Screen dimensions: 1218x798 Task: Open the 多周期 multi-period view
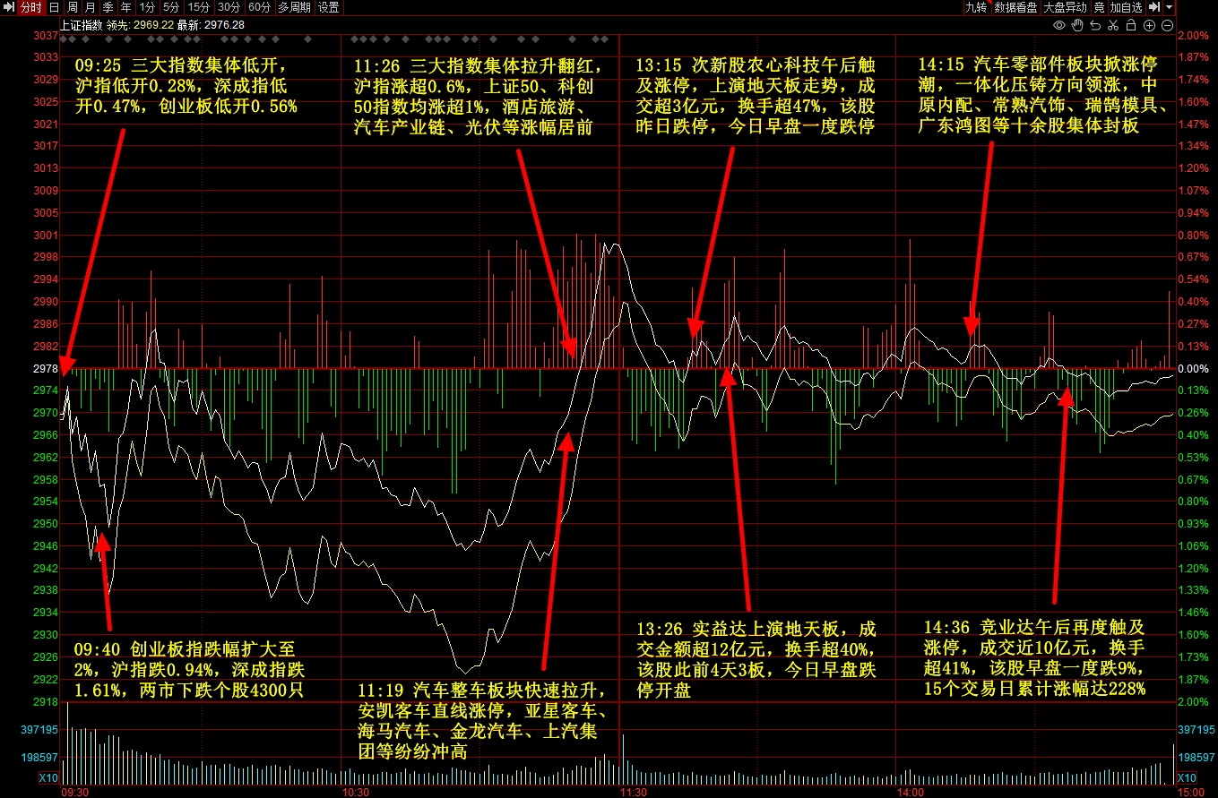click(x=294, y=7)
